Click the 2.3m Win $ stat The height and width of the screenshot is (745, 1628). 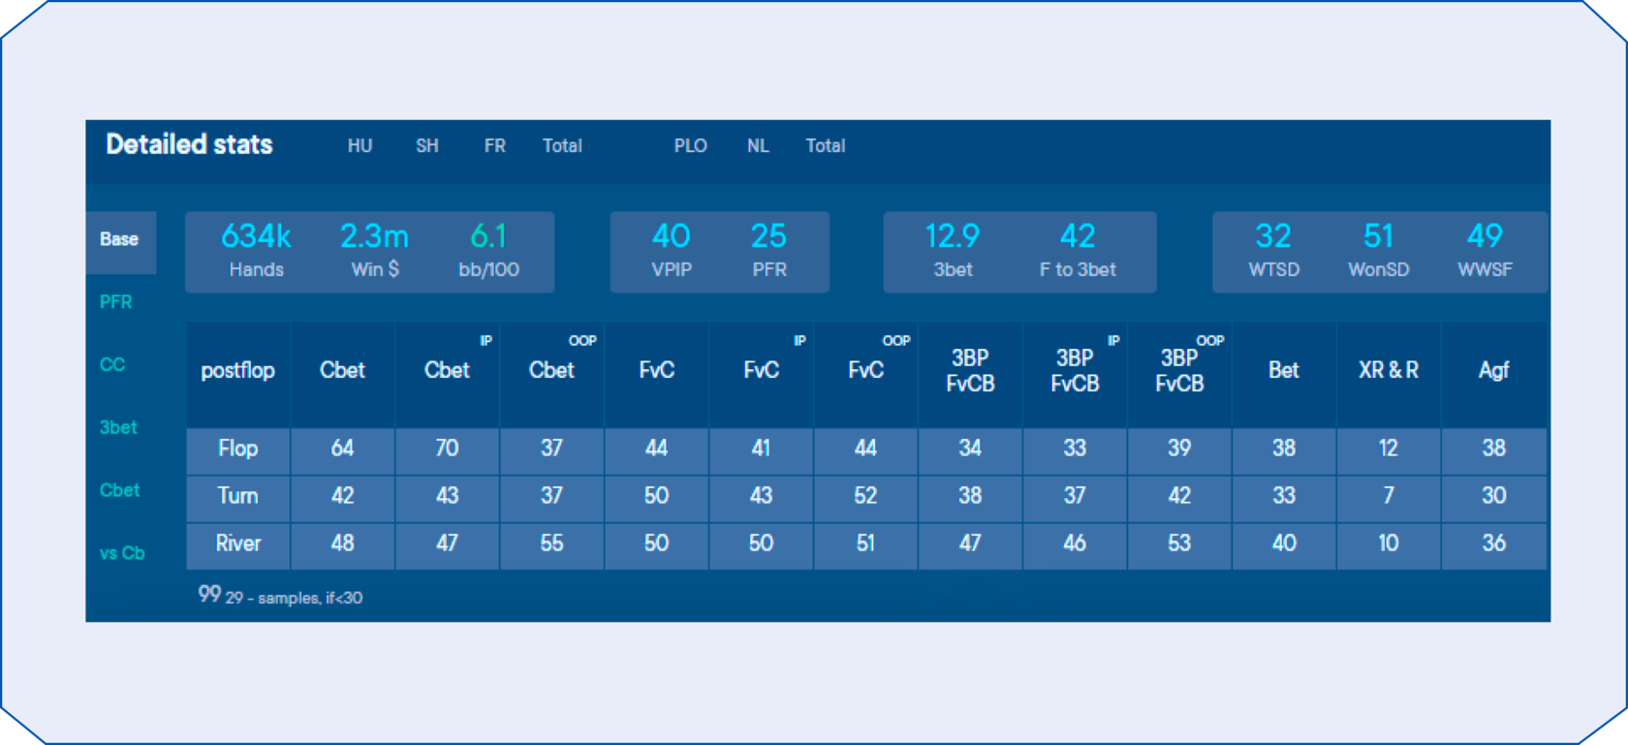374,250
